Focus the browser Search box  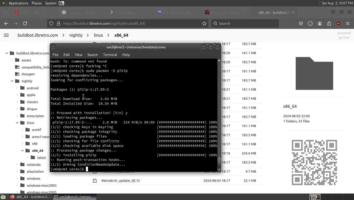coord(245,23)
